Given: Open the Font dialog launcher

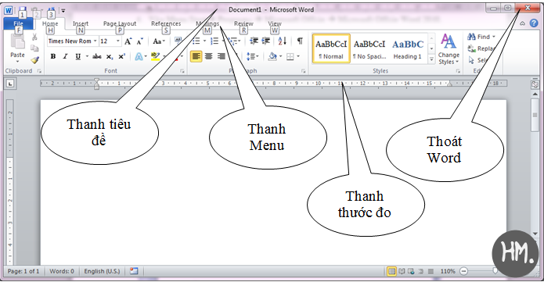Looking at the screenshot, I should pyautogui.click(x=182, y=71).
